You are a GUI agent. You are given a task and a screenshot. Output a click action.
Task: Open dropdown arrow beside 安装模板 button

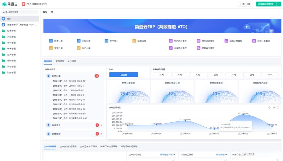pyautogui.click(x=279, y=4)
